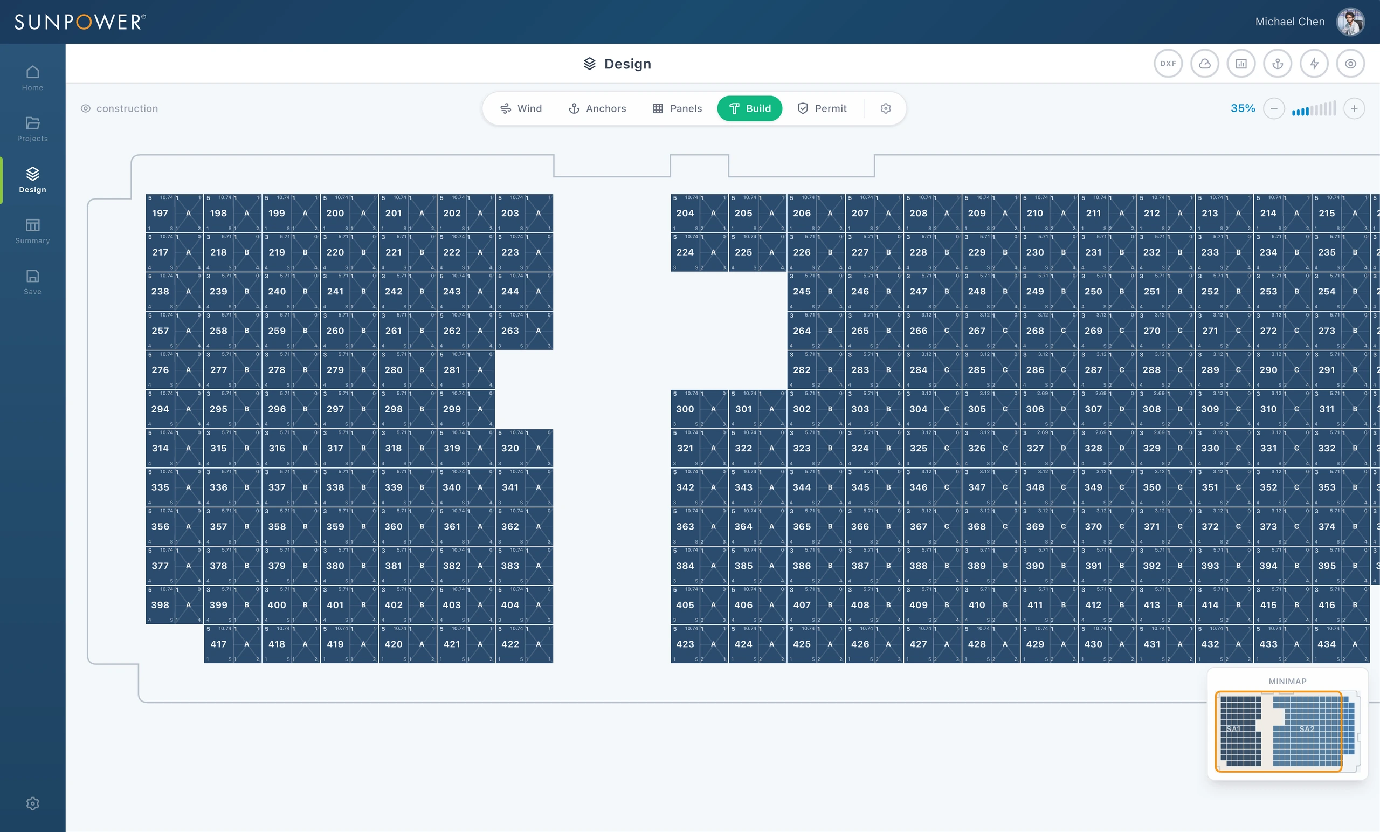This screenshot has height=832, width=1380.
Task: Go to Summary in sidebar
Action: point(32,231)
